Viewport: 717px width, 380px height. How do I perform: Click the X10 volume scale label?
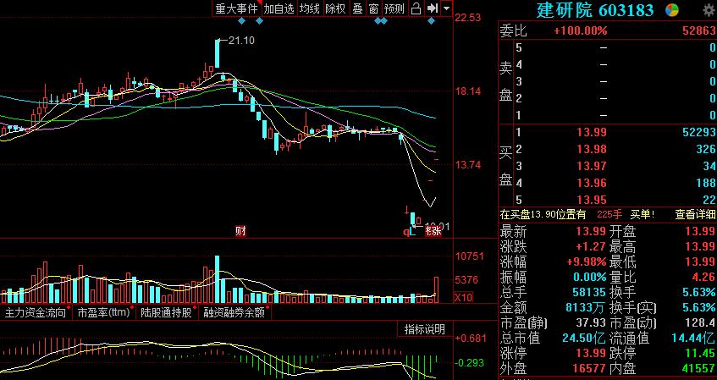[463, 297]
